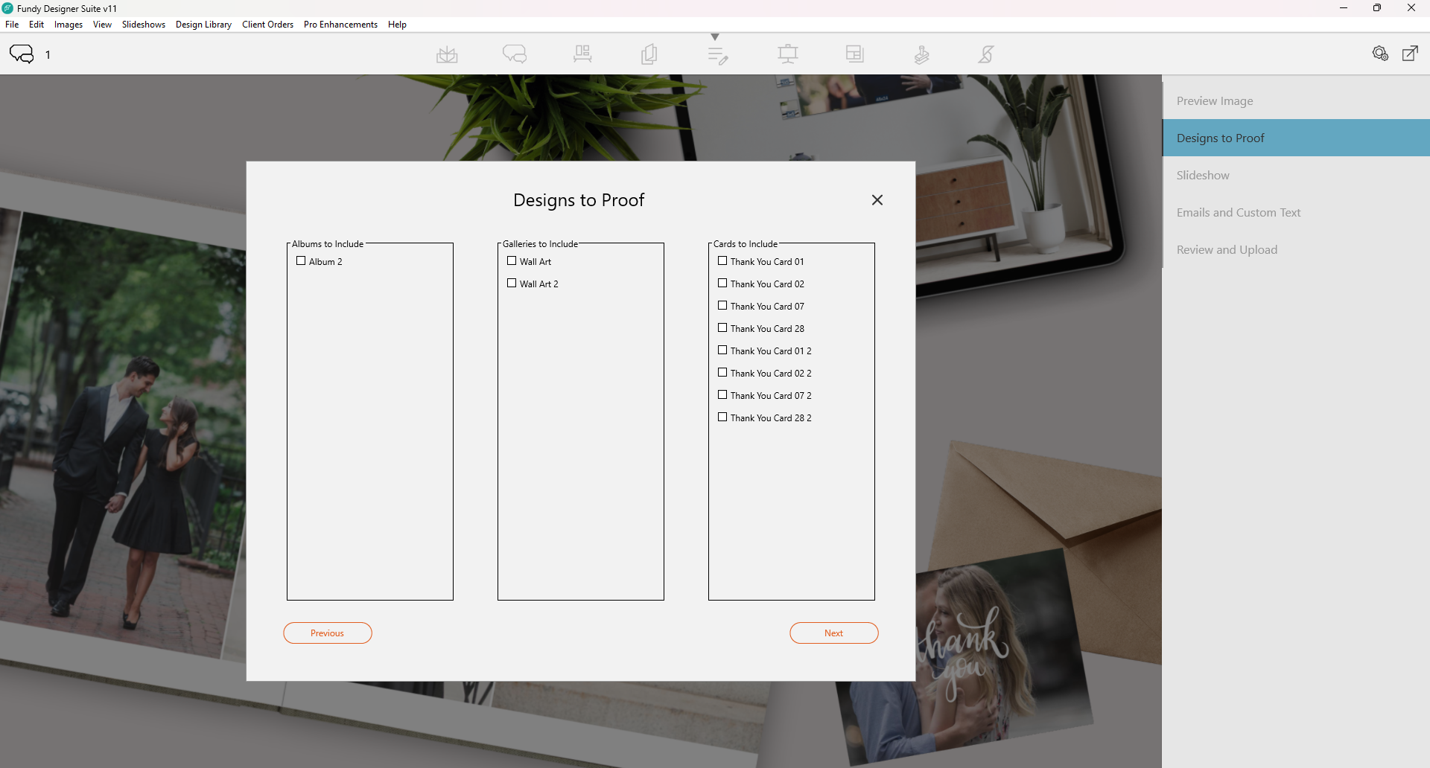
Task: Check the Album 2 checkbox
Action: (x=301, y=261)
